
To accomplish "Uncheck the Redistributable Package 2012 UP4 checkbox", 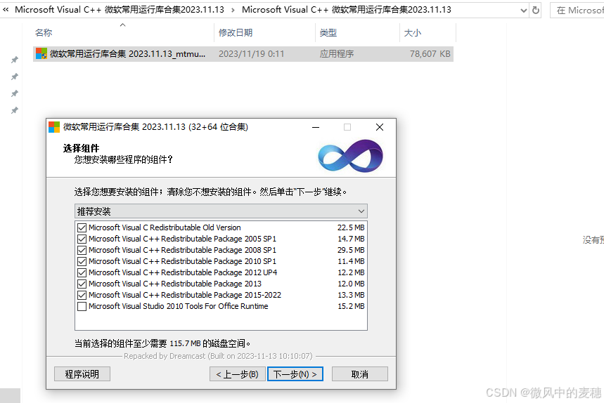I will click(x=82, y=272).
